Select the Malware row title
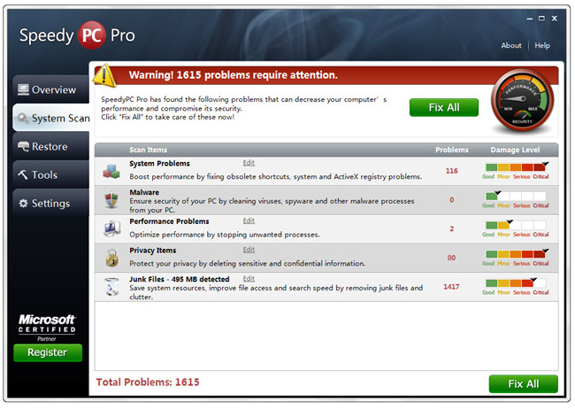The image size is (575, 410). (144, 192)
